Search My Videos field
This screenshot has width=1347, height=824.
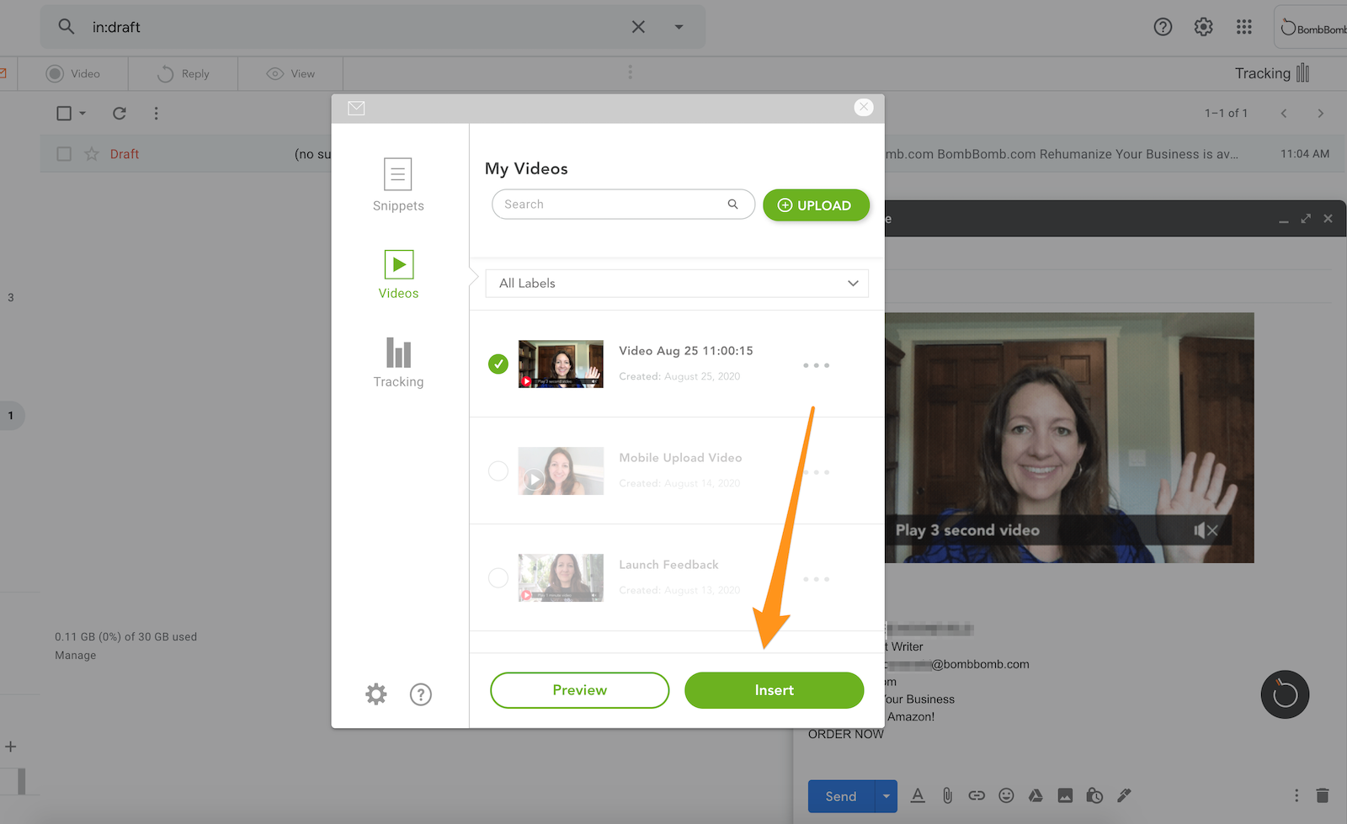click(623, 205)
